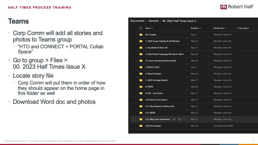Open the 00. Creative folder
This screenshot has height=145, width=258.
pos(151,35)
